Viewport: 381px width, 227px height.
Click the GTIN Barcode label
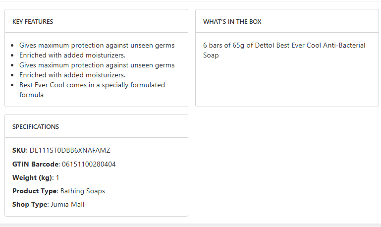click(36, 164)
